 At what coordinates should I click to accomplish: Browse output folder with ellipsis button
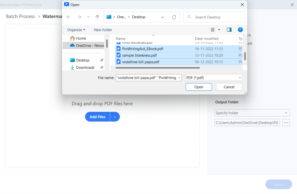pyautogui.click(x=286, y=123)
